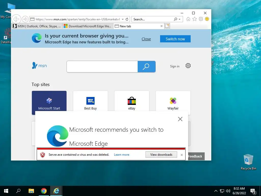Click Edge logo in top banner

37,38
